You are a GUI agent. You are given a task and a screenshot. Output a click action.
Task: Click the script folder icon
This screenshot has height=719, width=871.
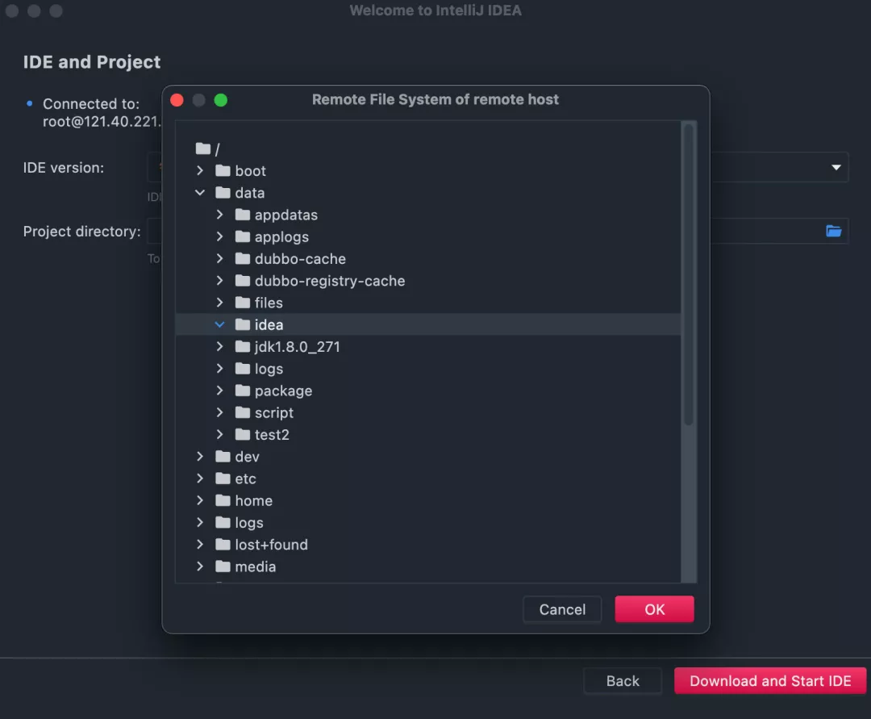coord(242,413)
